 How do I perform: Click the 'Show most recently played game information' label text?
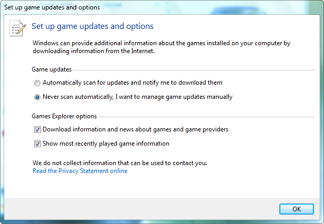pos(106,144)
